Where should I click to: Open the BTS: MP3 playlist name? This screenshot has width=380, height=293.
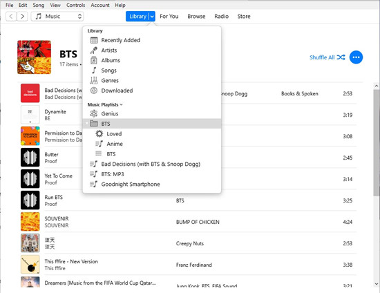(x=113, y=174)
